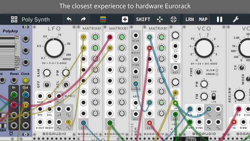
Task: Click the VCF RES/BW knob
Action: [239, 95]
